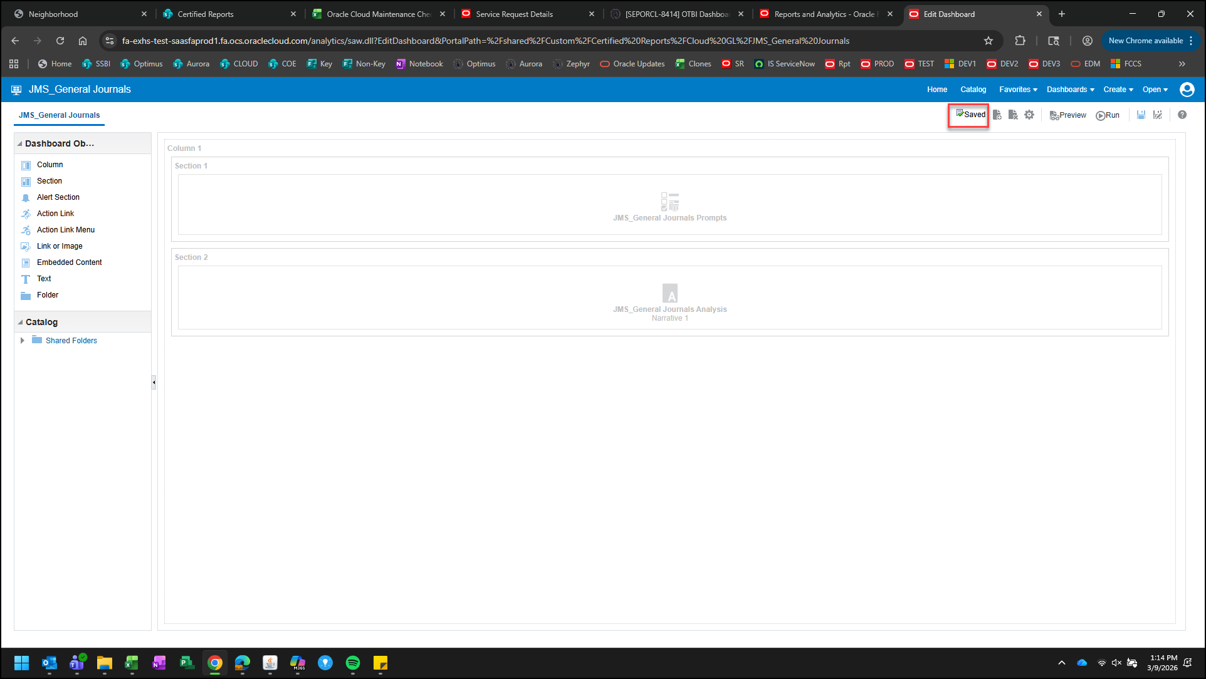The height and width of the screenshot is (679, 1206).
Task: Open the user account avatar icon
Action: coord(1187,90)
